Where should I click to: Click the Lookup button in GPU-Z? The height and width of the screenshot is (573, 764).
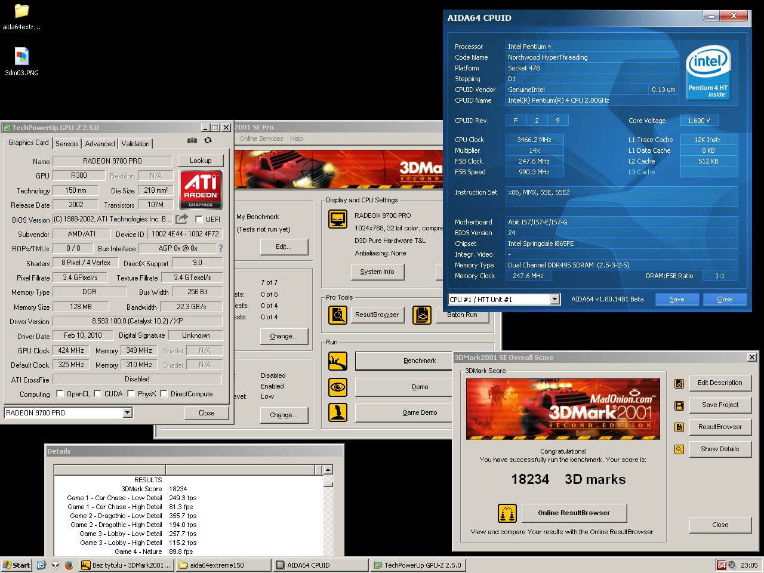(x=201, y=161)
